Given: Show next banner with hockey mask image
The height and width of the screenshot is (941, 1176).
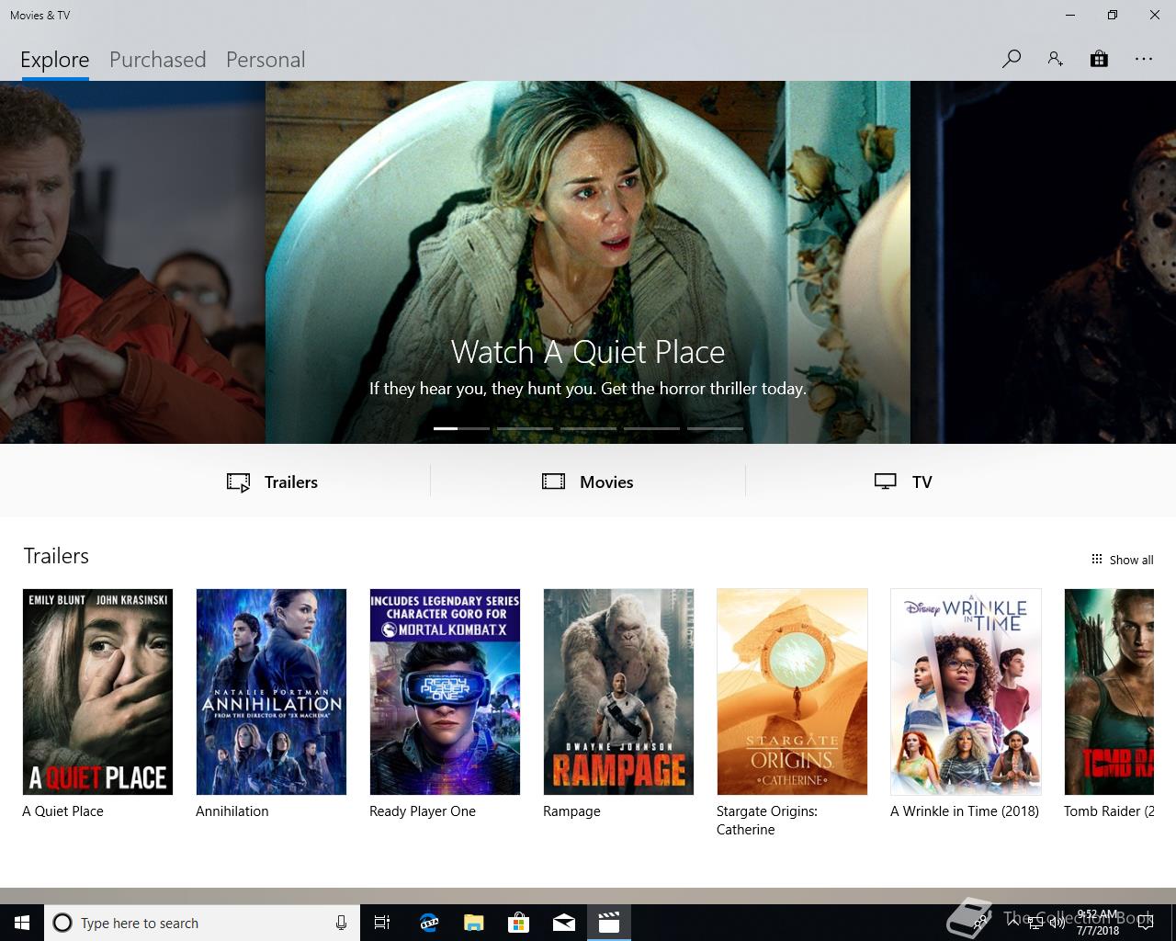Looking at the screenshot, I should pyautogui.click(x=1043, y=262).
